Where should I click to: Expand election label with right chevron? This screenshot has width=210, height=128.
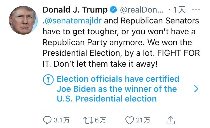196,89
